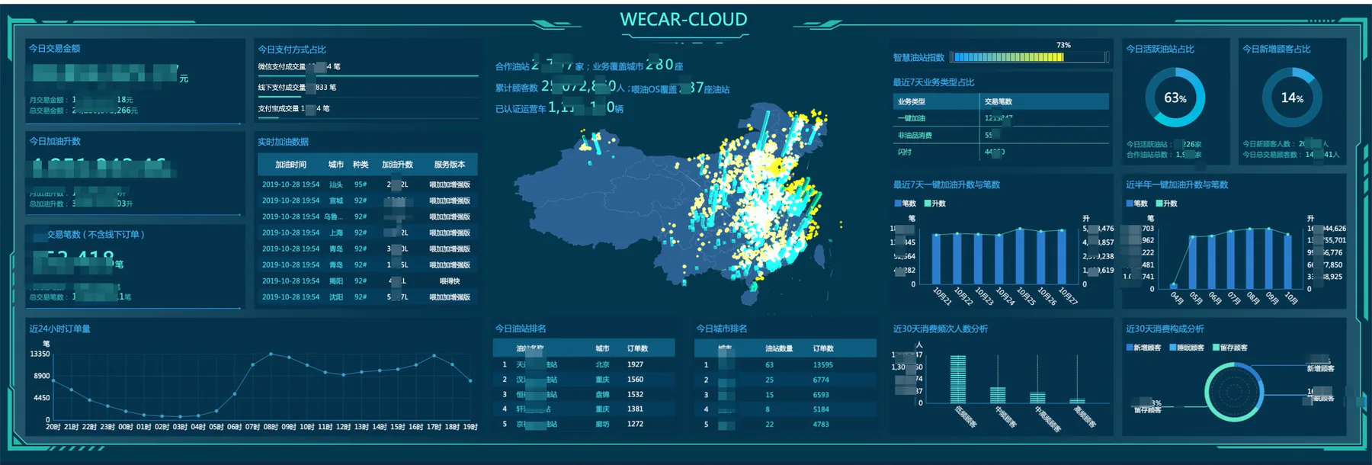Image resolution: width=1372 pixels, height=465 pixels.
Task: Click the 09月 bar in half-year chart
Action: 1269,258
